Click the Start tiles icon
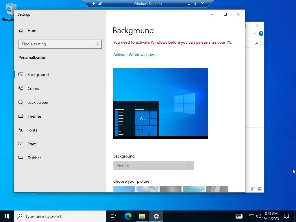The width and height of the screenshot is (296, 222). pos(21,144)
